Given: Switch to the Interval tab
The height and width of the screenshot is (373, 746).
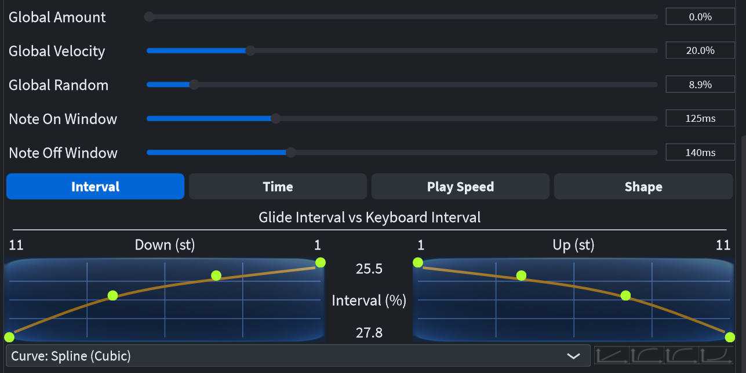Looking at the screenshot, I should [95, 187].
